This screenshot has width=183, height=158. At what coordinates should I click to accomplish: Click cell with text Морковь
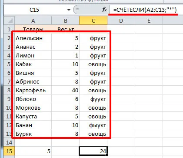[33, 108]
